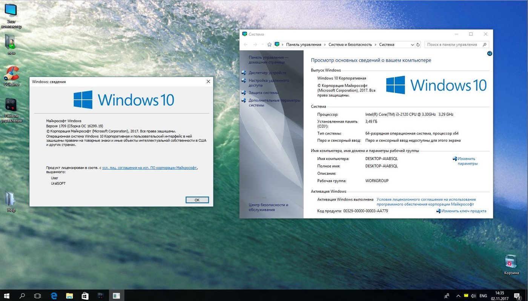Open the усл. лиц. соглашения link in winver dialog
The height and width of the screenshot is (301, 528).
click(x=149, y=168)
